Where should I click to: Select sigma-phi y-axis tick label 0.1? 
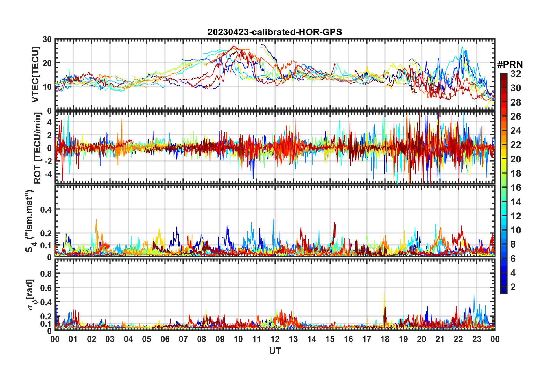click(46, 324)
